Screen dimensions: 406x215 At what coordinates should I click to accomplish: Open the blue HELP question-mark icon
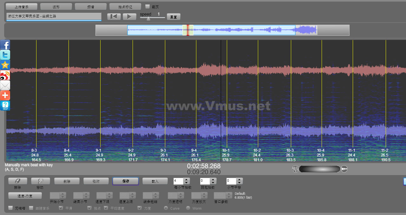pos(5,105)
